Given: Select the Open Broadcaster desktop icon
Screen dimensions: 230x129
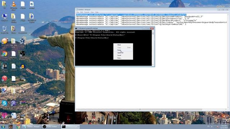Looking at the screenshot, I should tap(22, 55).
